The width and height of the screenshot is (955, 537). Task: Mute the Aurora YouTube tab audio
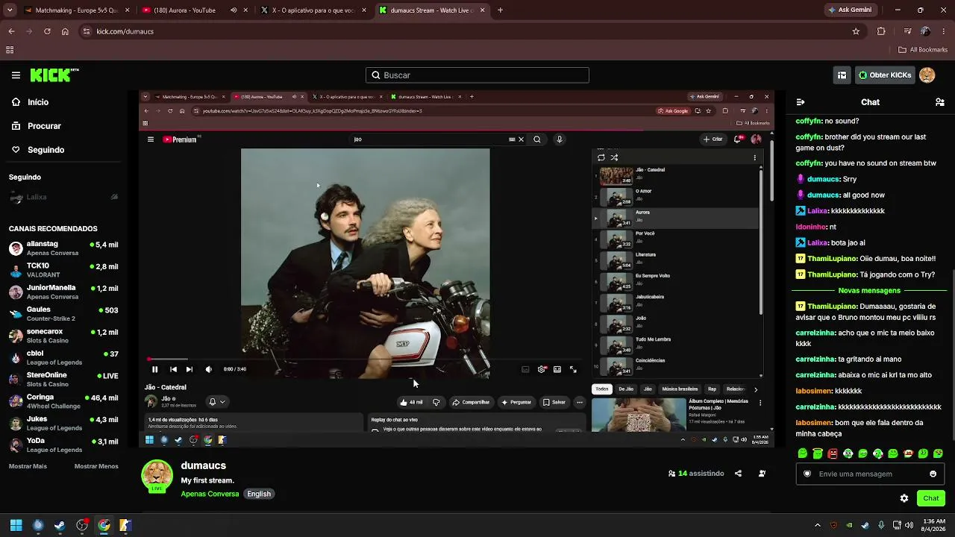click(234, 10)
